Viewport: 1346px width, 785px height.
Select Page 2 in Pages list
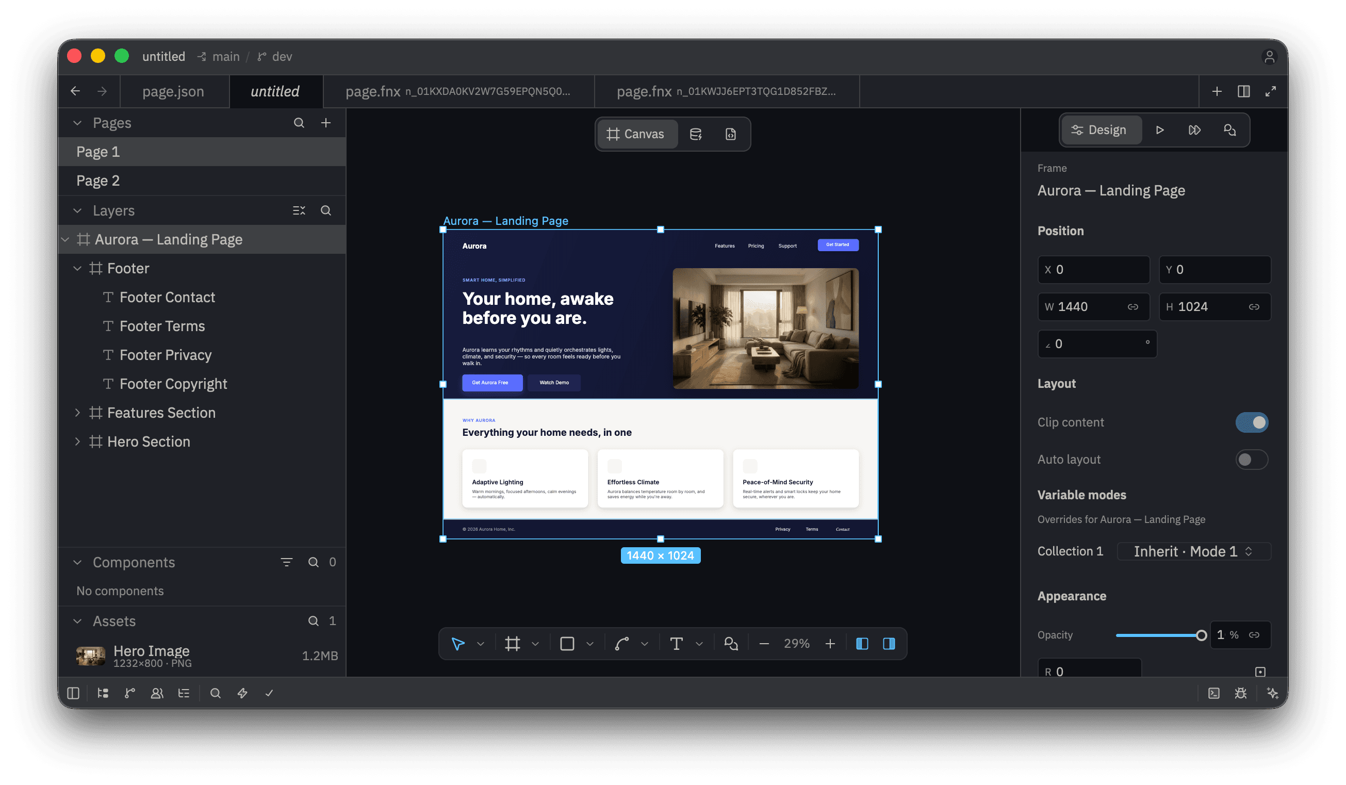[x=202, y=181]
